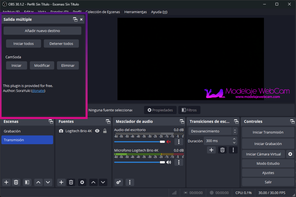
Task: Open Microfono Logitech Brio 4K options menu
Action: click(179, 162)
